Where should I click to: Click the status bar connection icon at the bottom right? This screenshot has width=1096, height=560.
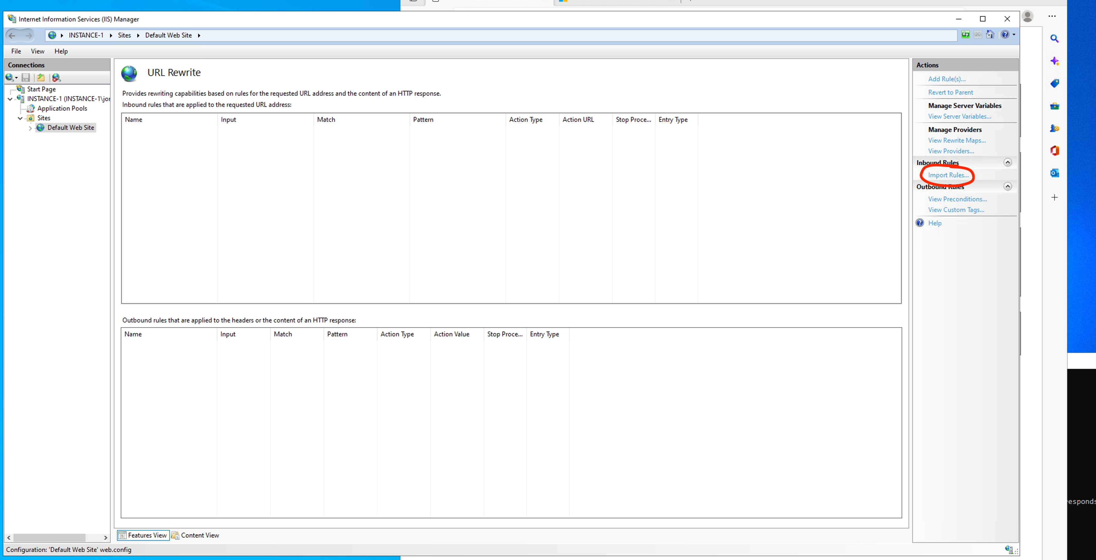coord(1009,549)
